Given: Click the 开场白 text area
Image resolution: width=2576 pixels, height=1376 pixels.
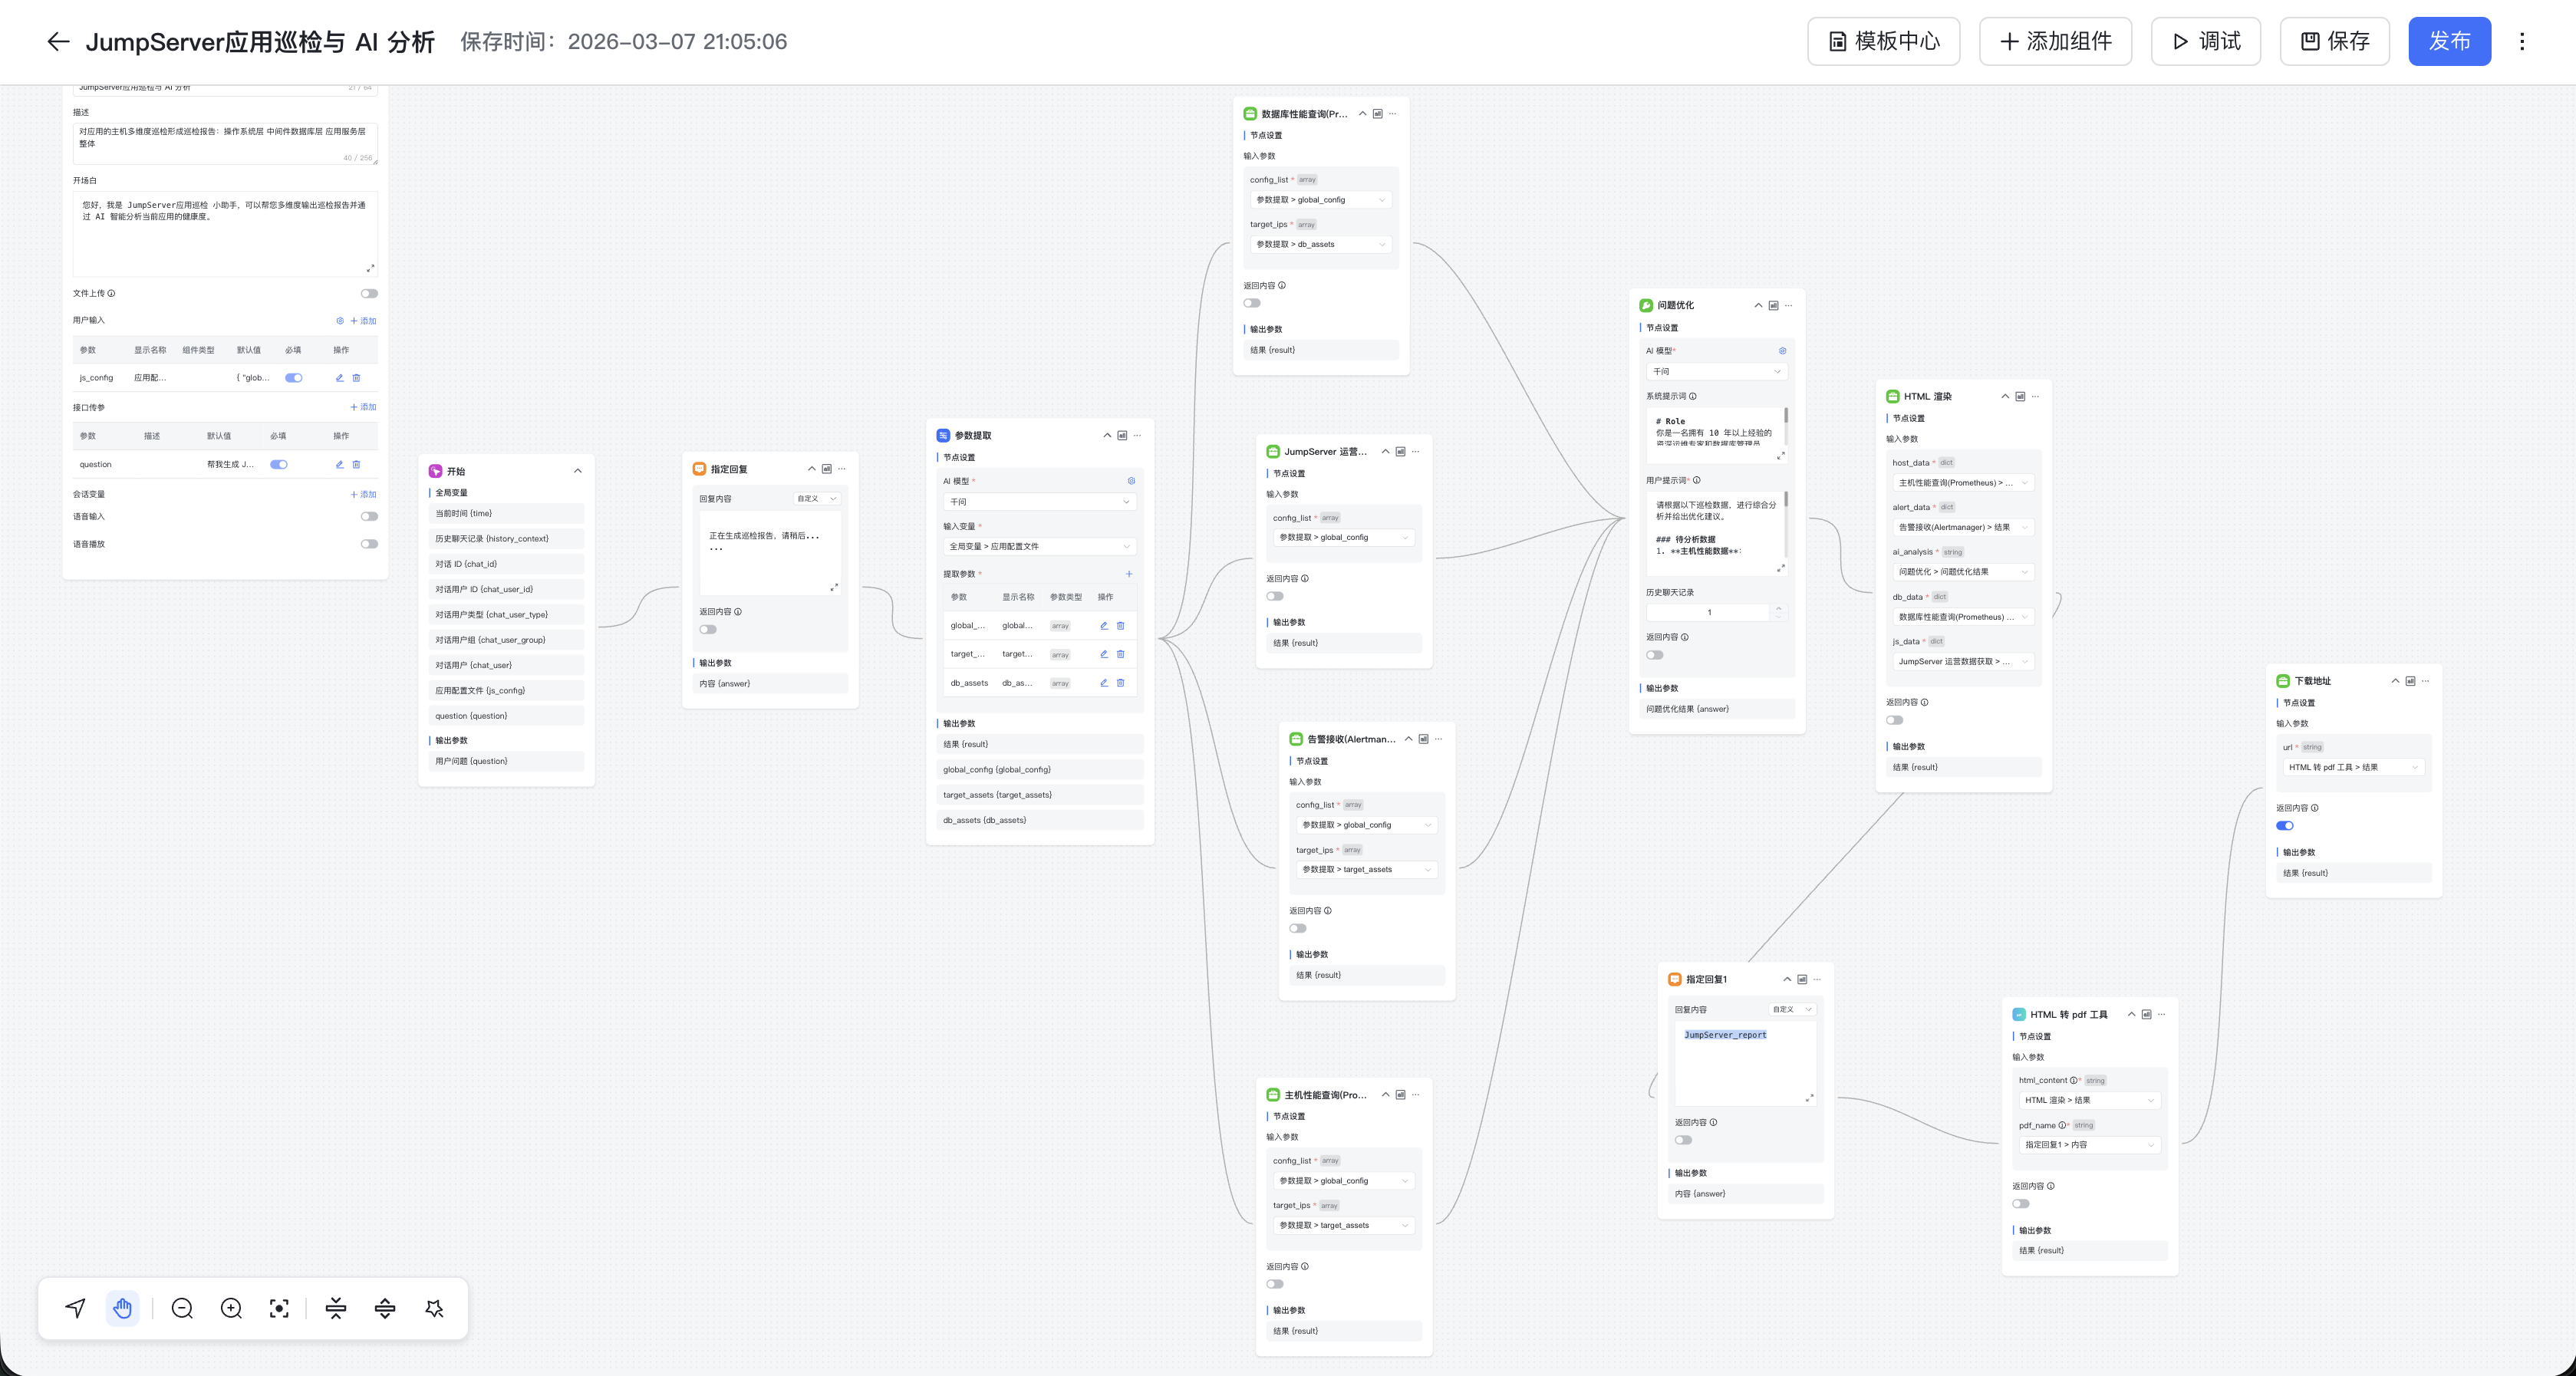Looking at the screenshot, I should (x=225, y=233).
